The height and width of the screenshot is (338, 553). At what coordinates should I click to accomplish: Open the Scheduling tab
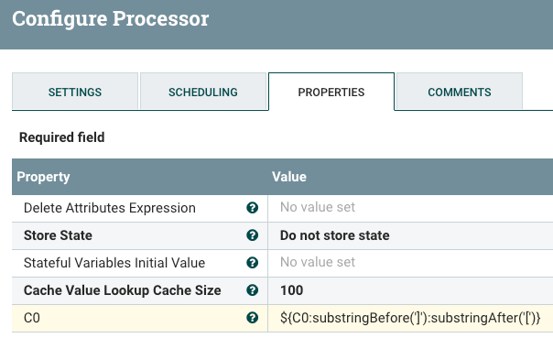[x=203, y=93]
